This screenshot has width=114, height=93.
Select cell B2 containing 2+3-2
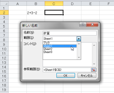tap(36, 13)
